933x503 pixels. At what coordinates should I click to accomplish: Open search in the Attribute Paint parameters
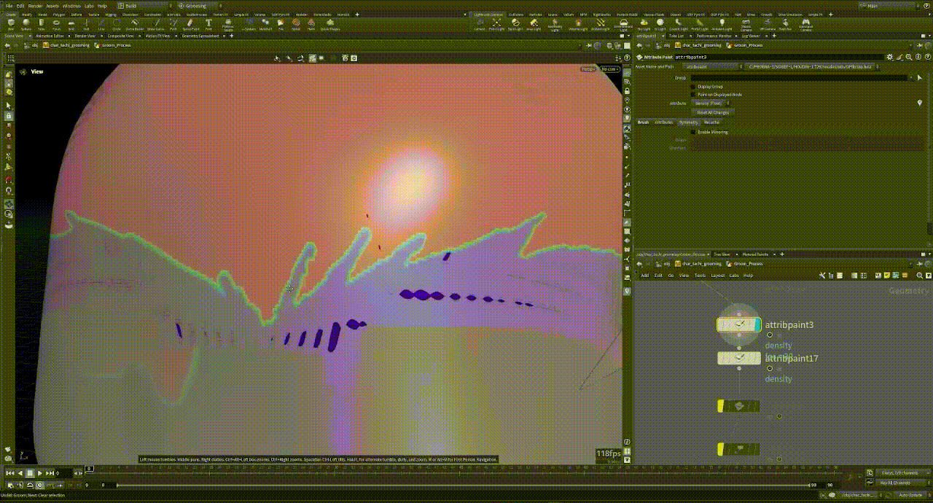[908, 57]
